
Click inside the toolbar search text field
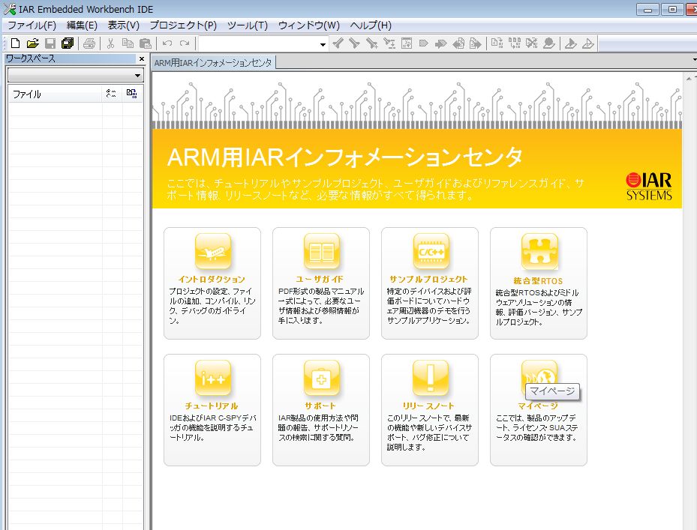(259, 44)
